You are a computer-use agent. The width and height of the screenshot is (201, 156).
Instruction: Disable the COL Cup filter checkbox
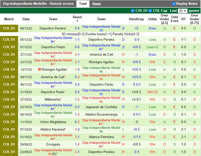coord(150,11)
